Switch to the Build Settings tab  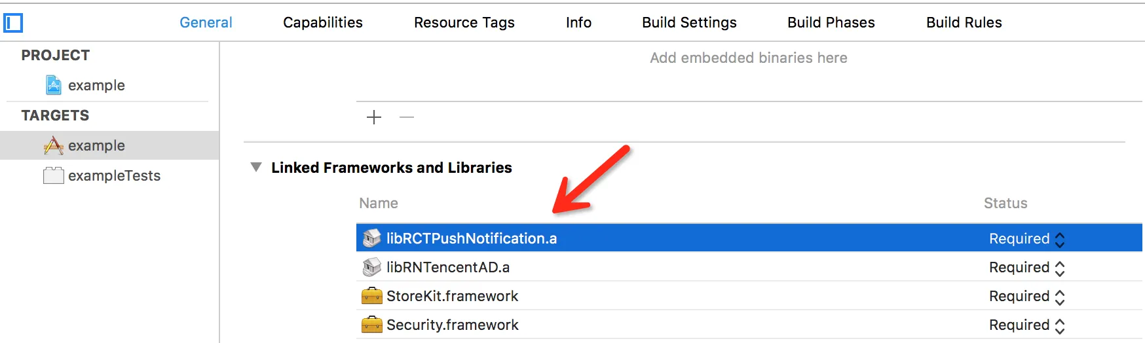(689, 22)
